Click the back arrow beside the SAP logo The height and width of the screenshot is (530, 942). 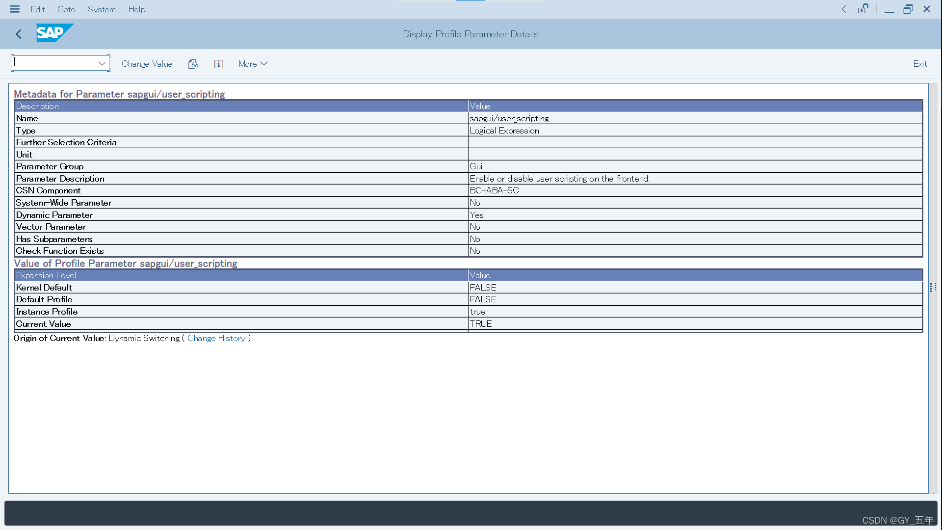(x=19, y=34)
